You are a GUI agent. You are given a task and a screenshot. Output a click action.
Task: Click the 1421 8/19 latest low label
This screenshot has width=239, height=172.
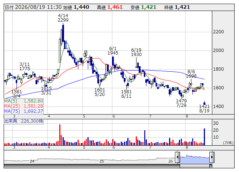(x=204, y=108)
